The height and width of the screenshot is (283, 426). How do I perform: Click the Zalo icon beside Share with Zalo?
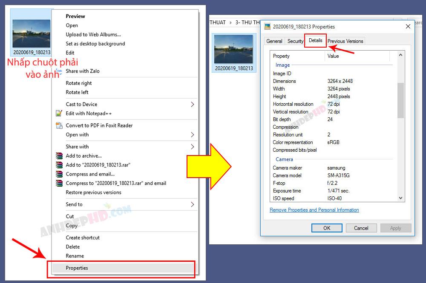(59, 71)
